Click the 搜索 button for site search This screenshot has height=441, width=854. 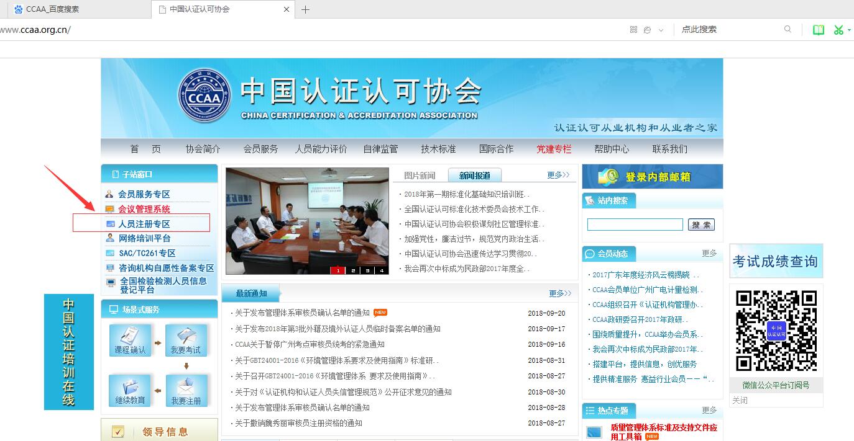702,225
